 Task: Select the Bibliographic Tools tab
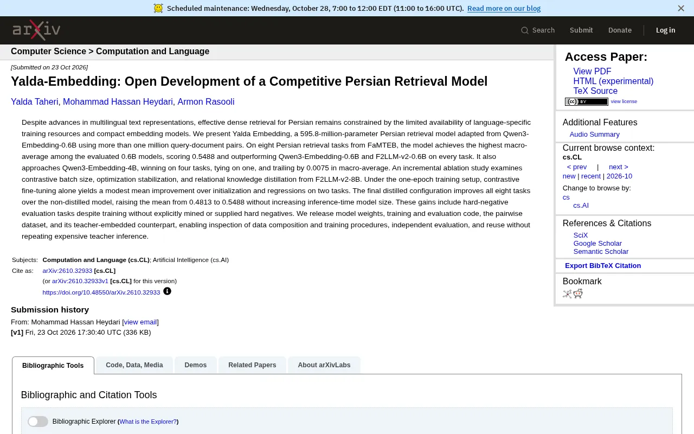click(53, 365)
